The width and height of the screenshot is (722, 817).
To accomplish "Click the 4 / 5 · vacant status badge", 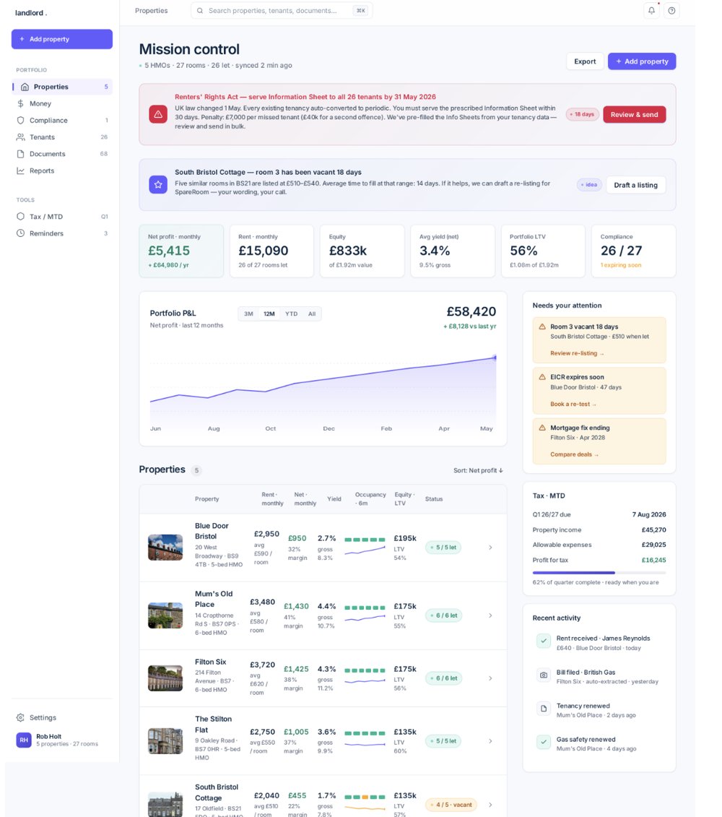I will pos(451,805).
